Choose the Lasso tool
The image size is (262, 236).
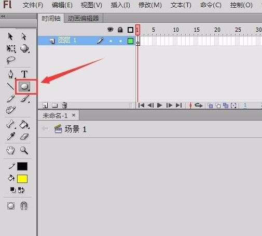click(11, 60)
